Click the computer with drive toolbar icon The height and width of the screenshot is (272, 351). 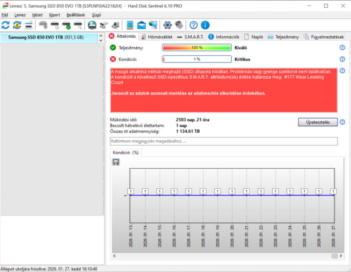coord(115,25)
